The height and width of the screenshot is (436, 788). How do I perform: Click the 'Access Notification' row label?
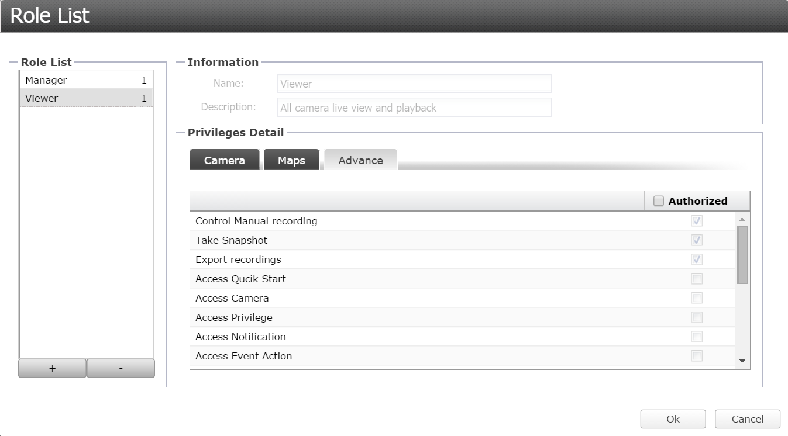click(x=240, y=337)
